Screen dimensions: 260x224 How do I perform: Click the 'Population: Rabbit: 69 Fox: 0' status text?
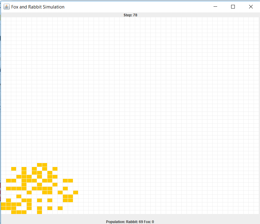130,222
